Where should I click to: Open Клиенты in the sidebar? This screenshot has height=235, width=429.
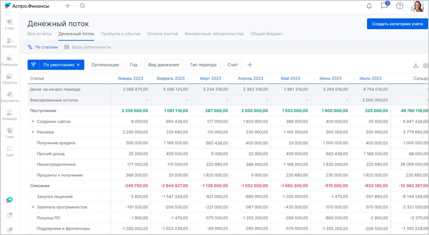9,43
